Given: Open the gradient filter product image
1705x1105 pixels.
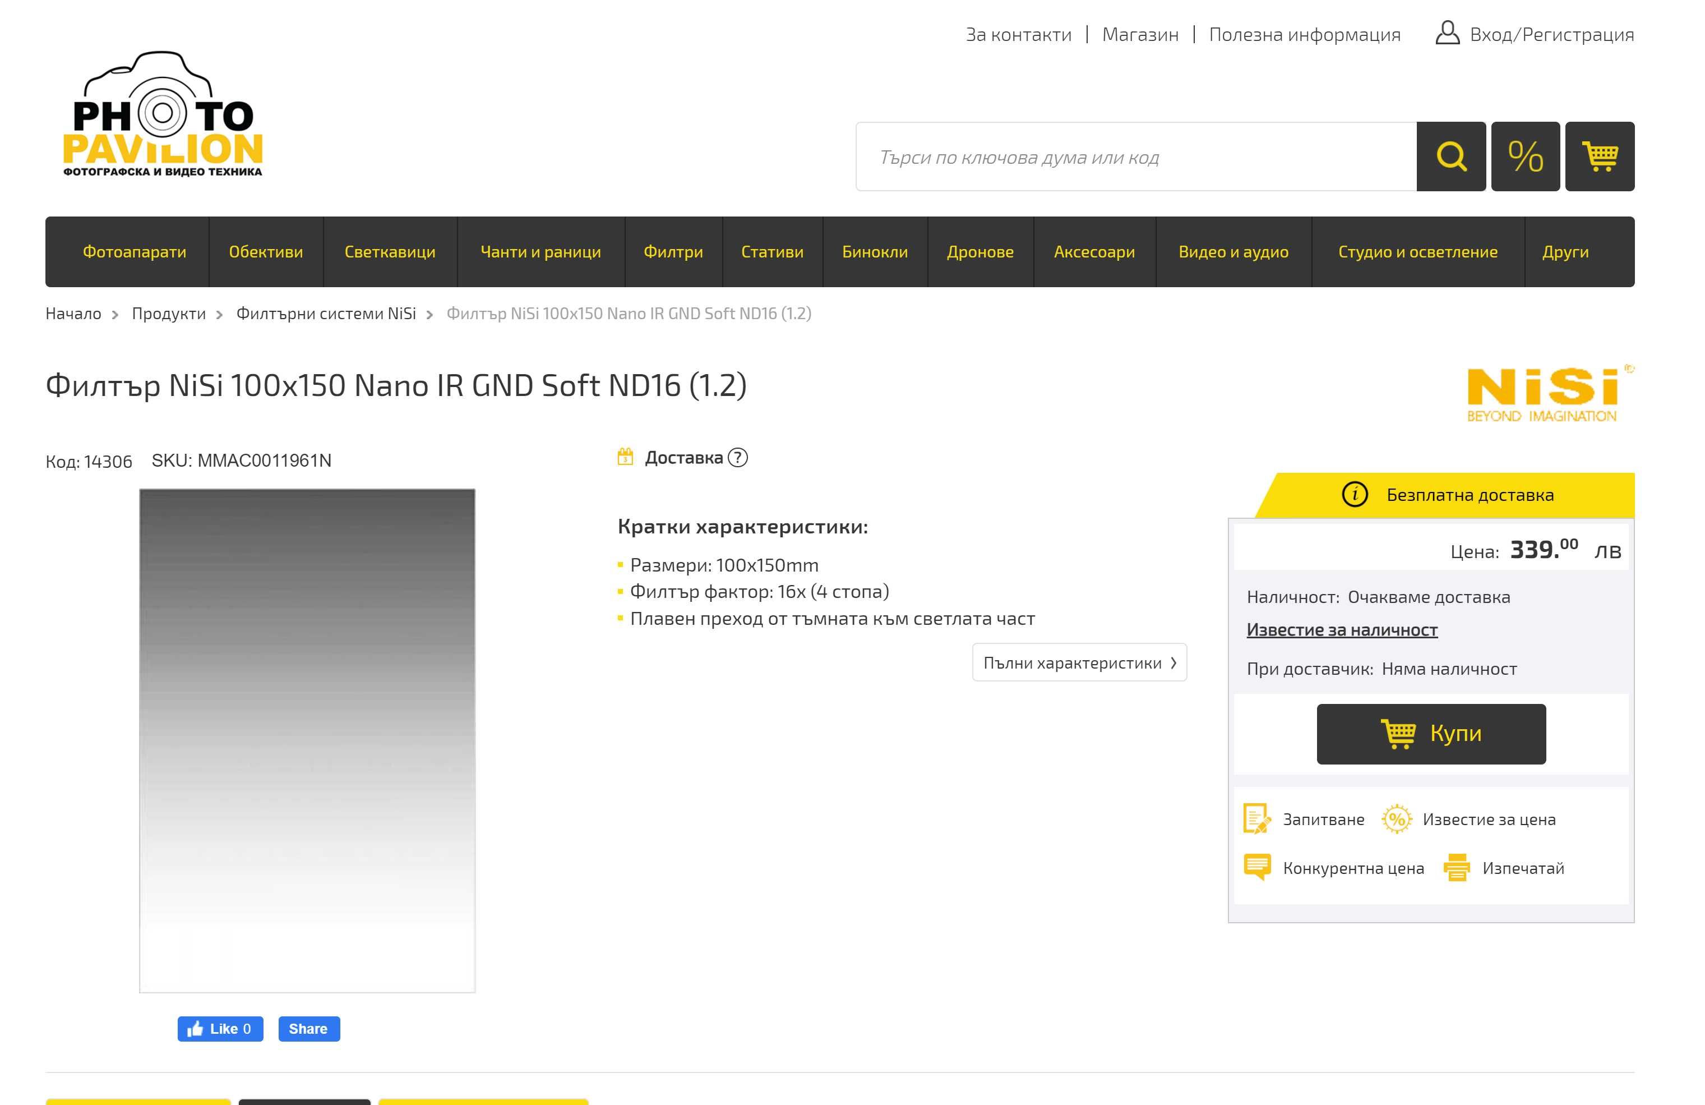Looking at the screenshot, I should 307,740.
